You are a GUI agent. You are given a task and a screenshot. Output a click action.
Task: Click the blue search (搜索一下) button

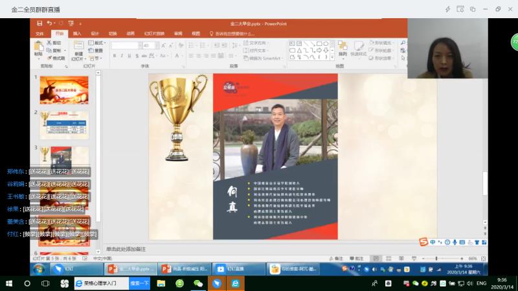coord(139,284)
